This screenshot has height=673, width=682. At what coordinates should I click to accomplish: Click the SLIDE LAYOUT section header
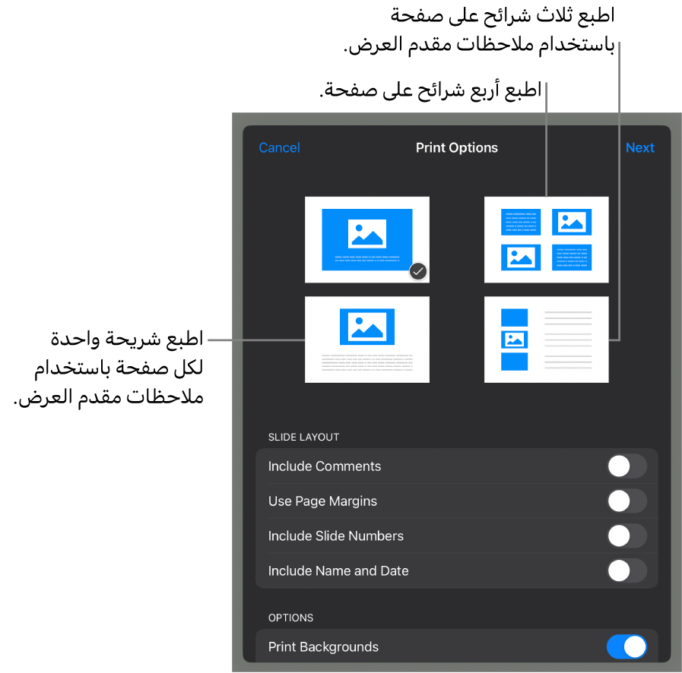tap(303, 438)
